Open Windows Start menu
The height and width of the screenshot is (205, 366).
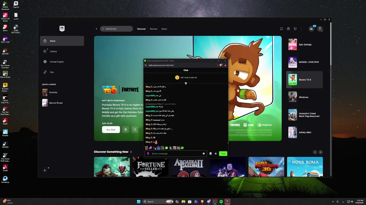pyautogui.click(x=139, y=202)
